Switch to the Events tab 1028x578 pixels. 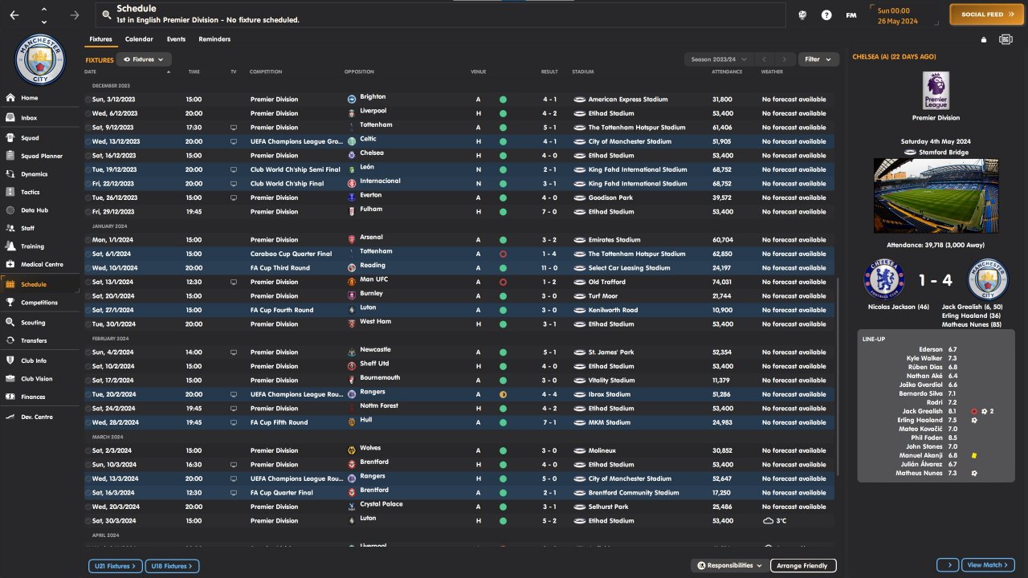176,39
